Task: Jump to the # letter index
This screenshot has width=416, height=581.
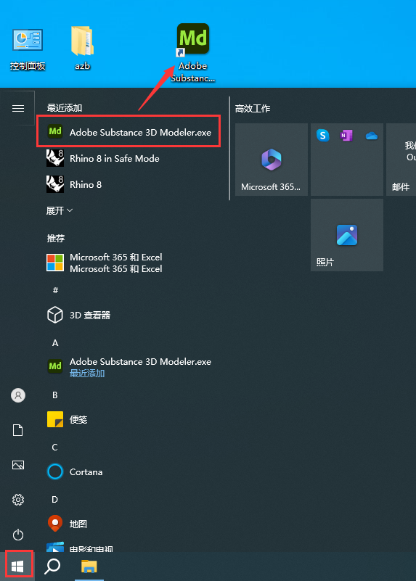Action: pos(55,290)
